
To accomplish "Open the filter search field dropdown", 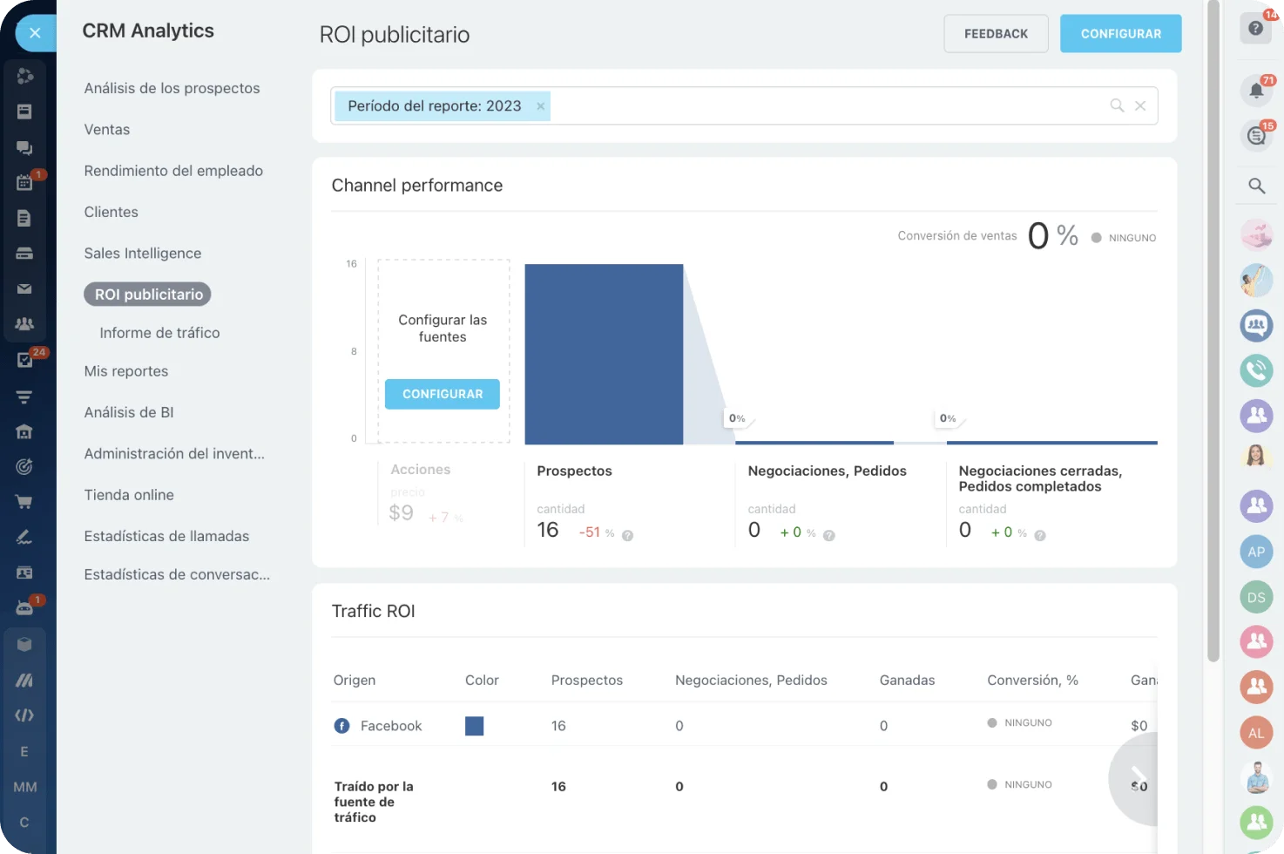I will point(828,105).
